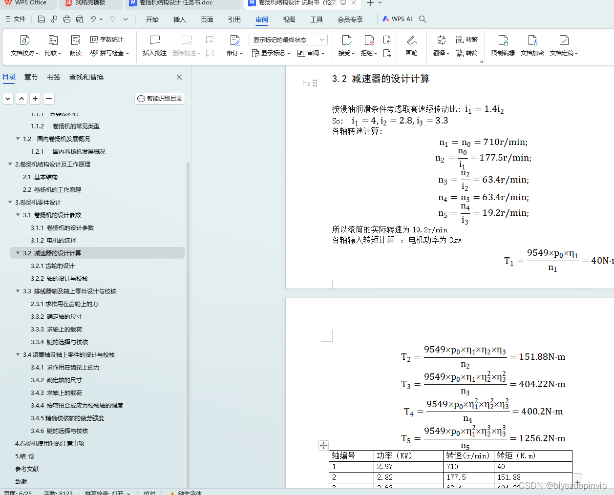Open quick access toolbar customize arrow
The image size is (614, 495).
pyautogui.click(x=126, y=19)
